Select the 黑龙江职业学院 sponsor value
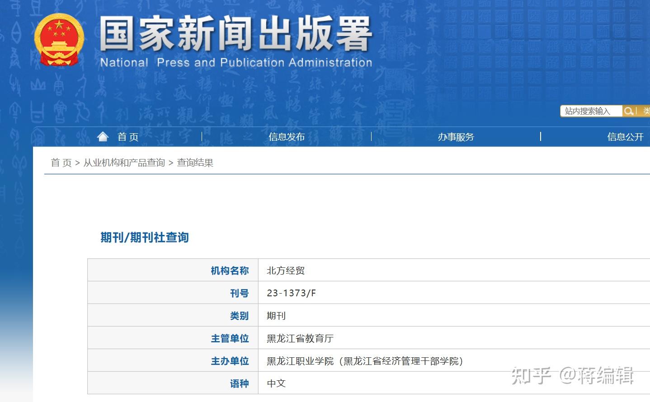The image size is (650, 402). [x=365, y=361]
